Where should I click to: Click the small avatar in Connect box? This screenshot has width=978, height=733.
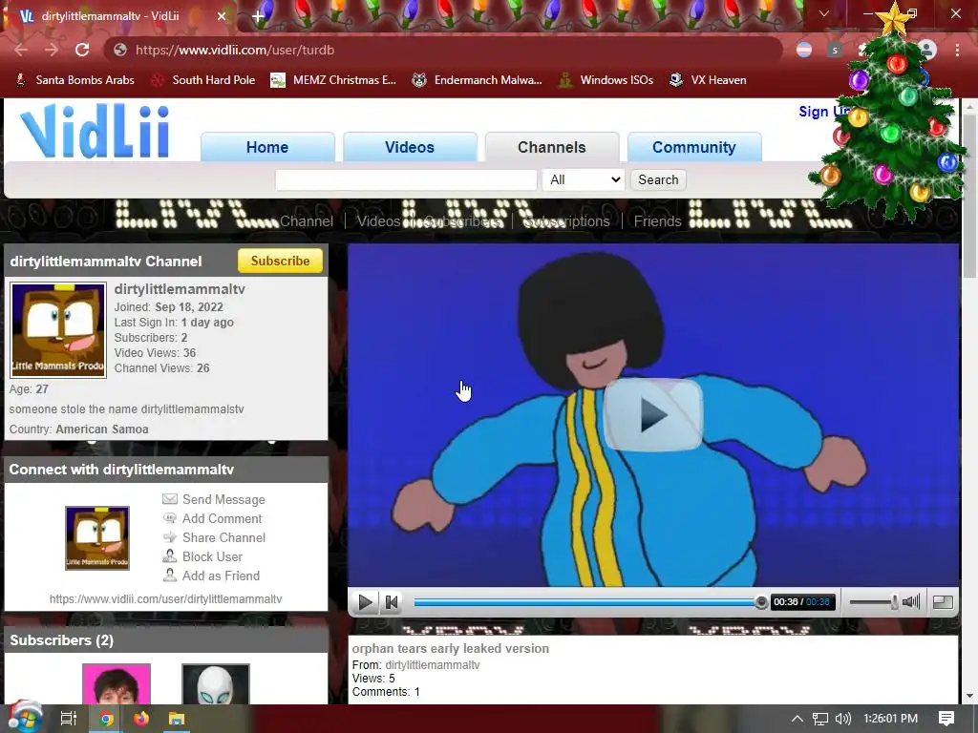(97, 538)
